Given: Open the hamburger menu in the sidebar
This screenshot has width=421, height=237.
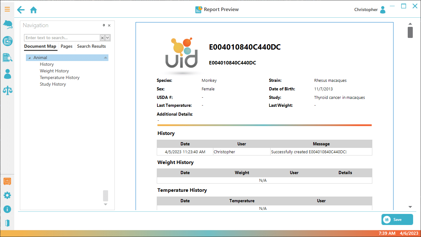Looking at the screenshot, I should [7, 9].
